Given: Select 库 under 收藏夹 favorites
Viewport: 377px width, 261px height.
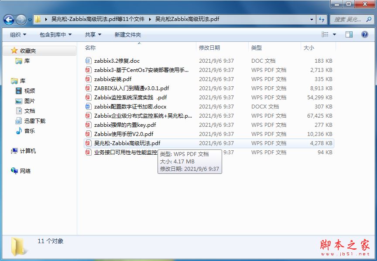Looking at the screenshot, I should coord(27,61).
